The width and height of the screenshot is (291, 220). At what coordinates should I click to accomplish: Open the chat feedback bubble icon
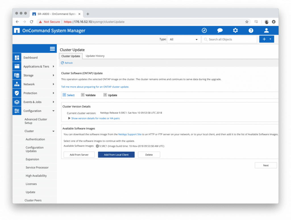pyautogui.click(x=220, y=30)
